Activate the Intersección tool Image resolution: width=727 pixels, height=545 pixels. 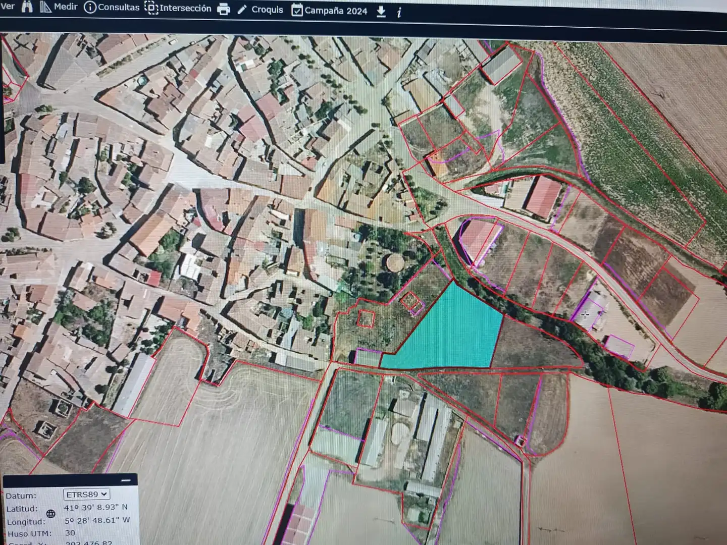coord(178,8)
